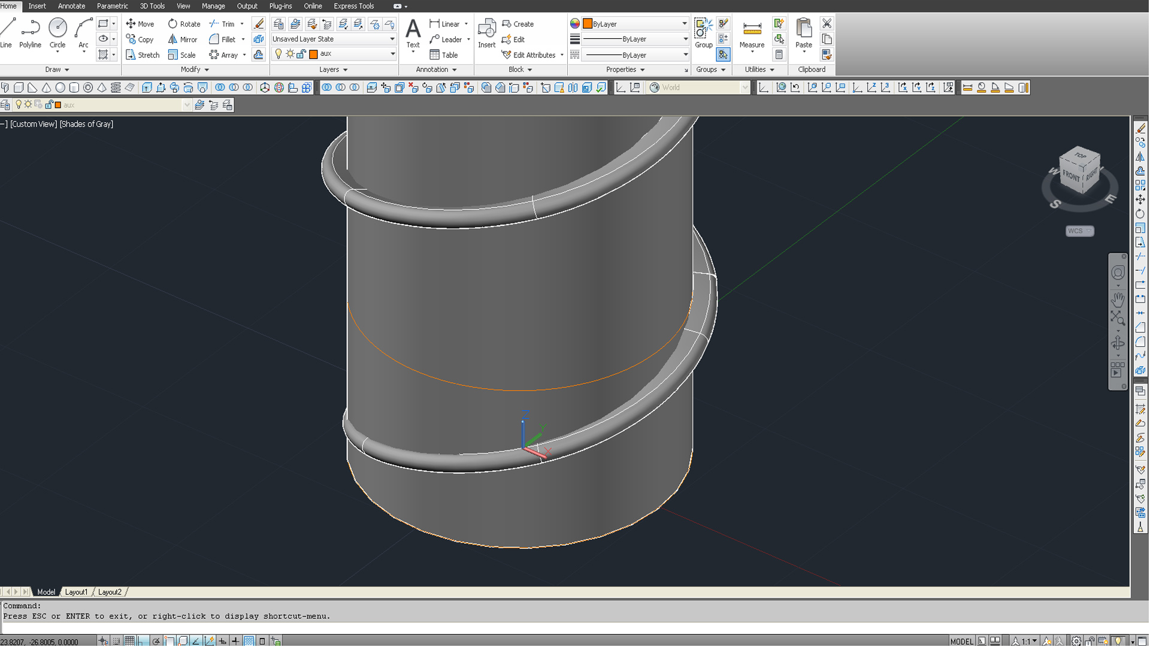
Task: Click Edit Attributes button
Action: 529,55
